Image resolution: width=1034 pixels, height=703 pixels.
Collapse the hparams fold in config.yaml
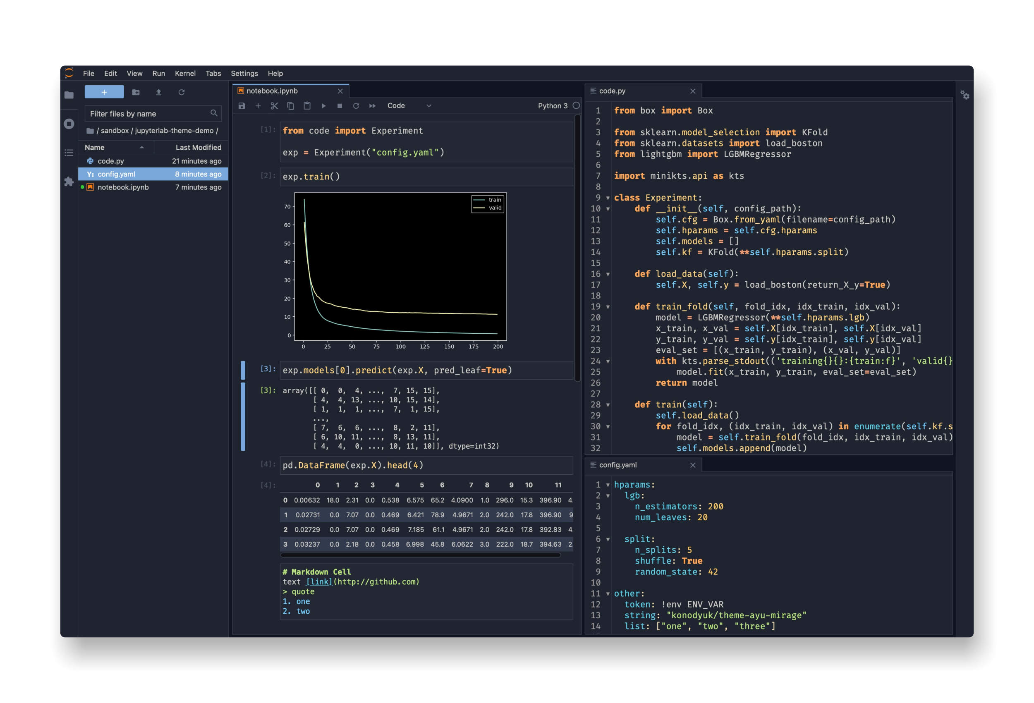pyautogui.click(x=608, y=485)
